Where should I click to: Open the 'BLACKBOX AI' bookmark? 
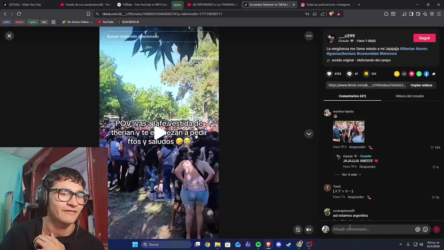128,22
